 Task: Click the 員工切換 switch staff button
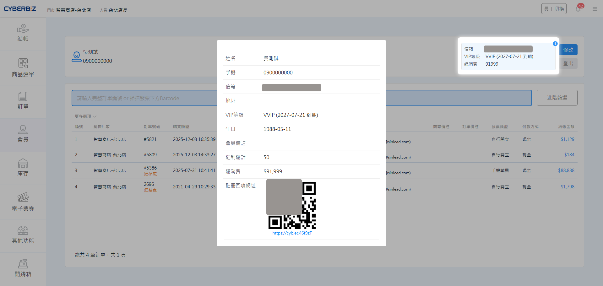(x=554, y=9)
